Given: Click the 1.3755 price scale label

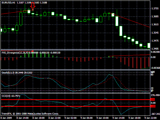Looking at the screenshot, I should point(155,9).
